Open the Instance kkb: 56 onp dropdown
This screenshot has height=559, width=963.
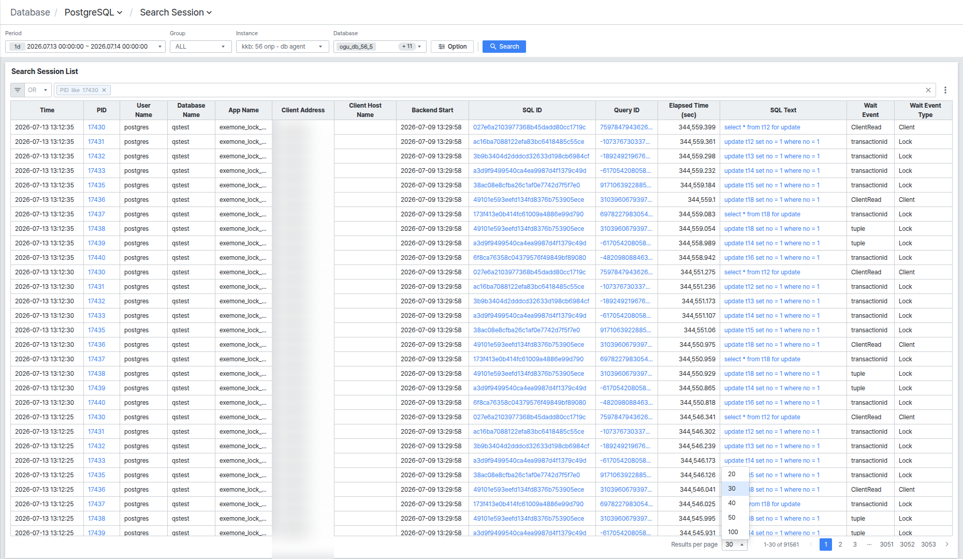pos(282,47)
